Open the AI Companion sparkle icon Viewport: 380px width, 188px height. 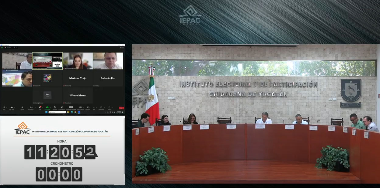tap(62, 107)
